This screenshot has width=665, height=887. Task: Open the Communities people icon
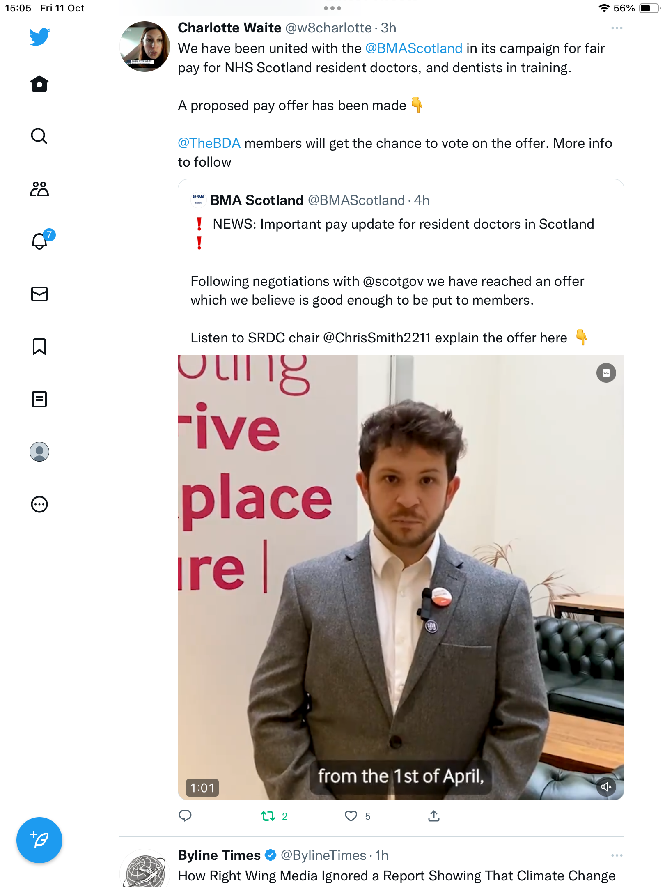tap(39, 189)
